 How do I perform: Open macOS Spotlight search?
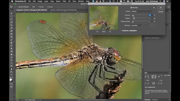click(x=160, y=1)
